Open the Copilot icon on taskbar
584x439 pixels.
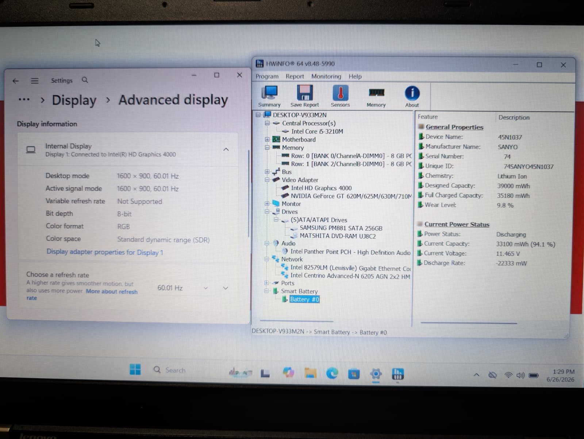tap(288, 372)
